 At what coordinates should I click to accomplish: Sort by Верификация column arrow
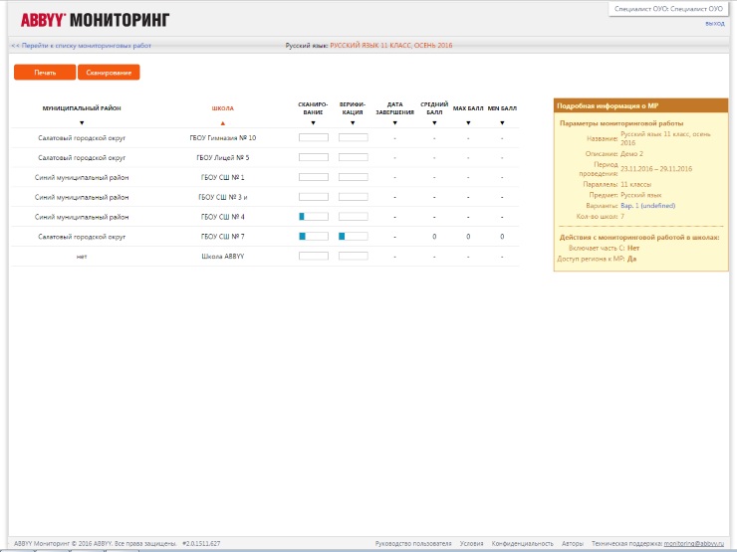click(353, 123)
